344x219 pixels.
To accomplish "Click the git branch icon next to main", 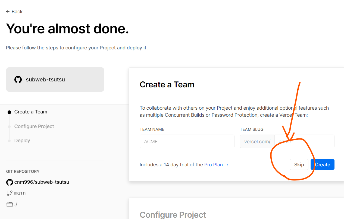I will (x=10, y=193).
